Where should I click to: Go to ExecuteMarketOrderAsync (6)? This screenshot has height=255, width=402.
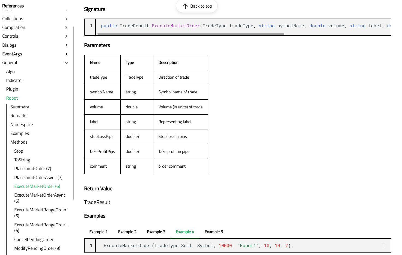(40, 198)
